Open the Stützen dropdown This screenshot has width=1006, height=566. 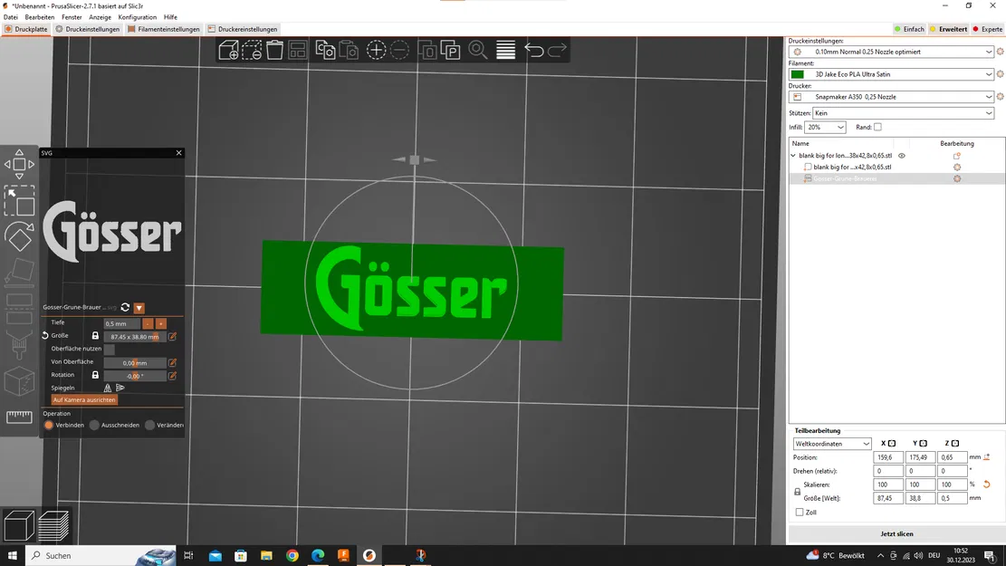coord(904,113)
